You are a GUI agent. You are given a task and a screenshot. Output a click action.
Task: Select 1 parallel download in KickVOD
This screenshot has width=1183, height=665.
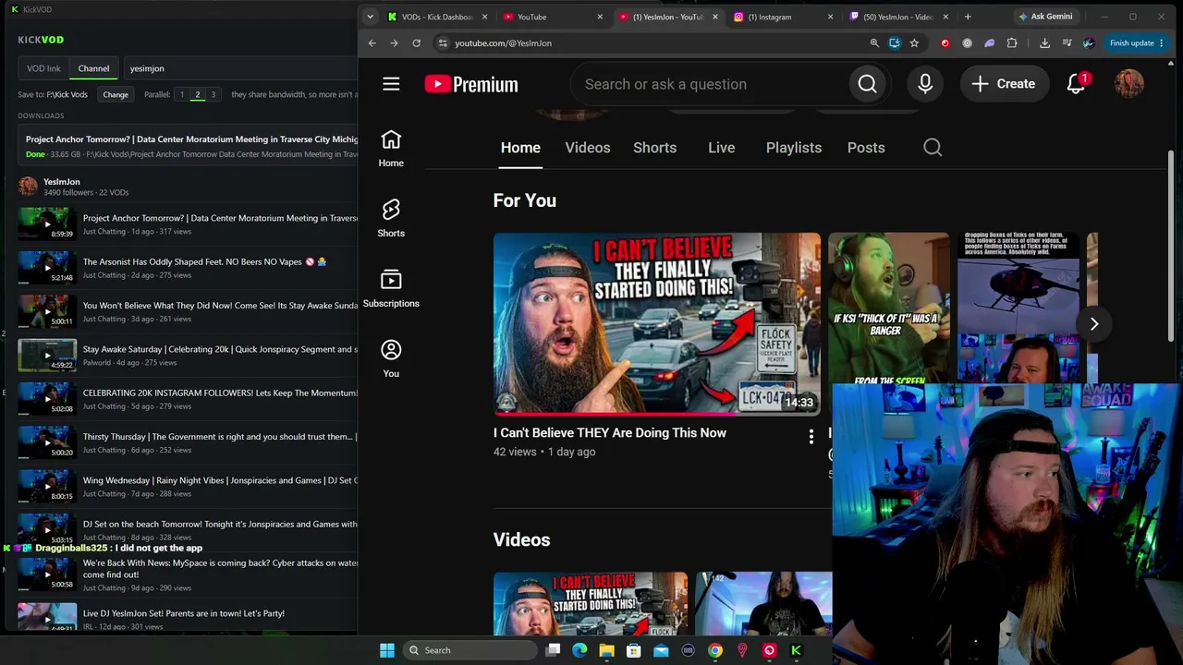(181, 94)
